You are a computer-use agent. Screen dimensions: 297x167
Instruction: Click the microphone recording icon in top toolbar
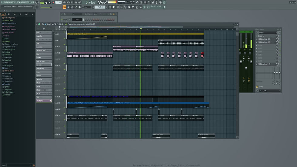pyautogui.click(x=145, y=2)
